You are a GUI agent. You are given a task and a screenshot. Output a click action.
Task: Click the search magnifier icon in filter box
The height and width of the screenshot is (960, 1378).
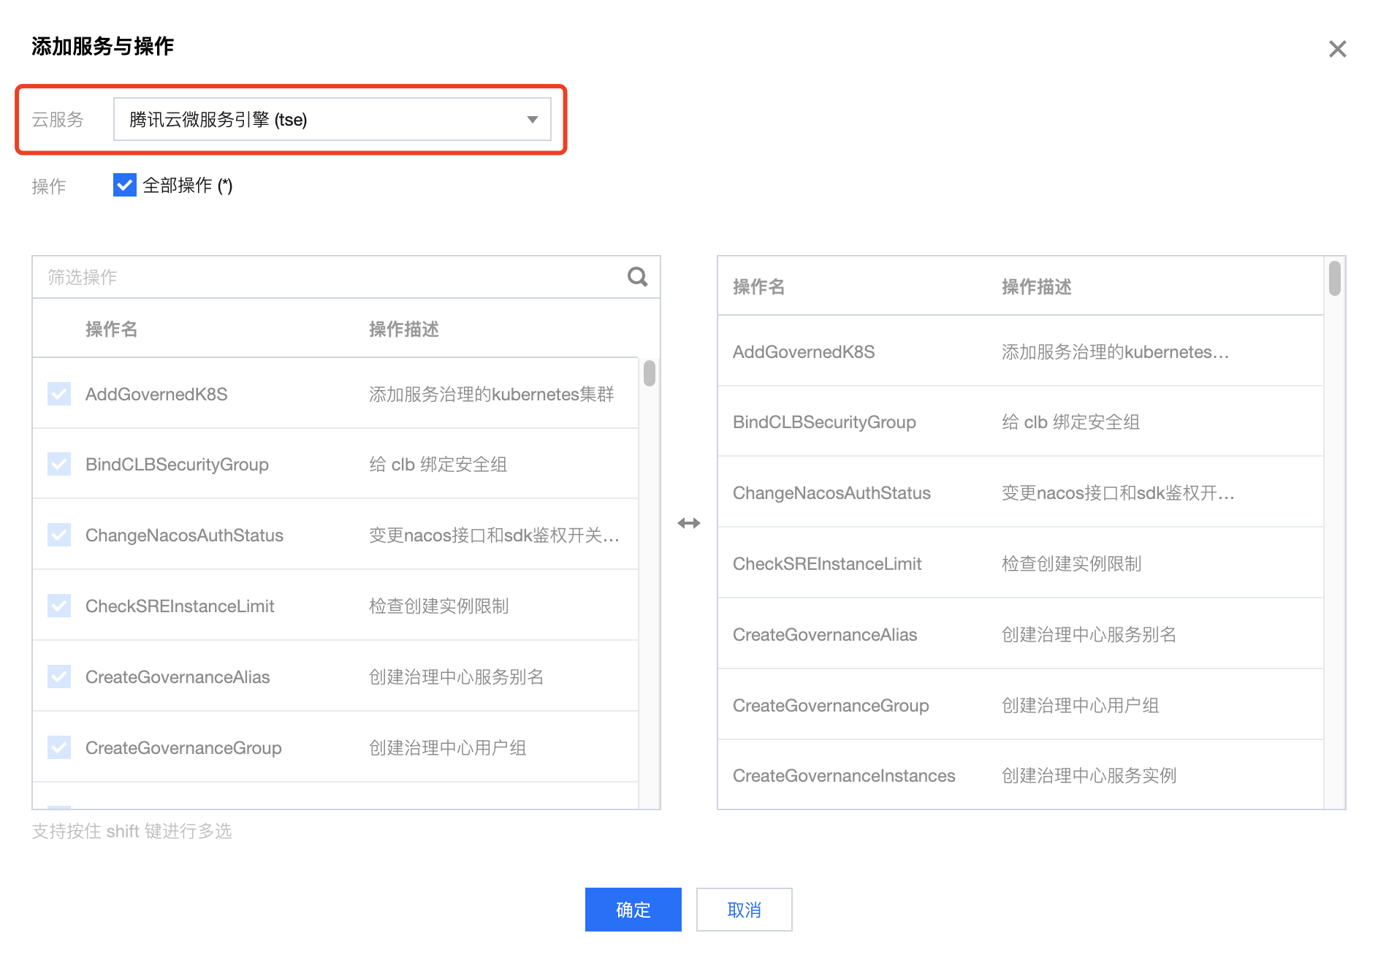tap(637, 277)
